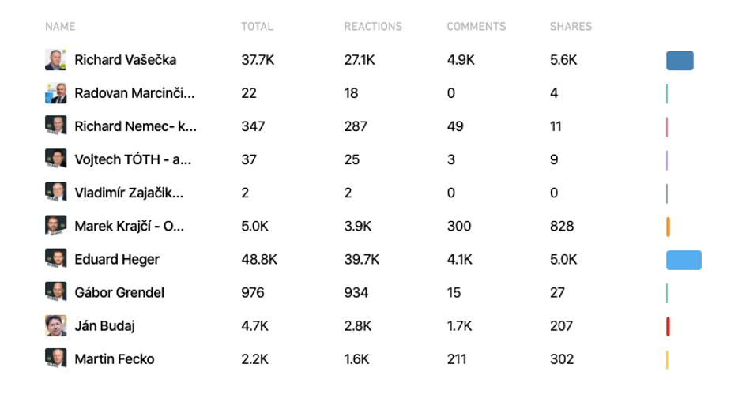Screen dimensions: 742x409
Task: Click Eduard Heger's light blue bar
Action: tap(684, 260)
